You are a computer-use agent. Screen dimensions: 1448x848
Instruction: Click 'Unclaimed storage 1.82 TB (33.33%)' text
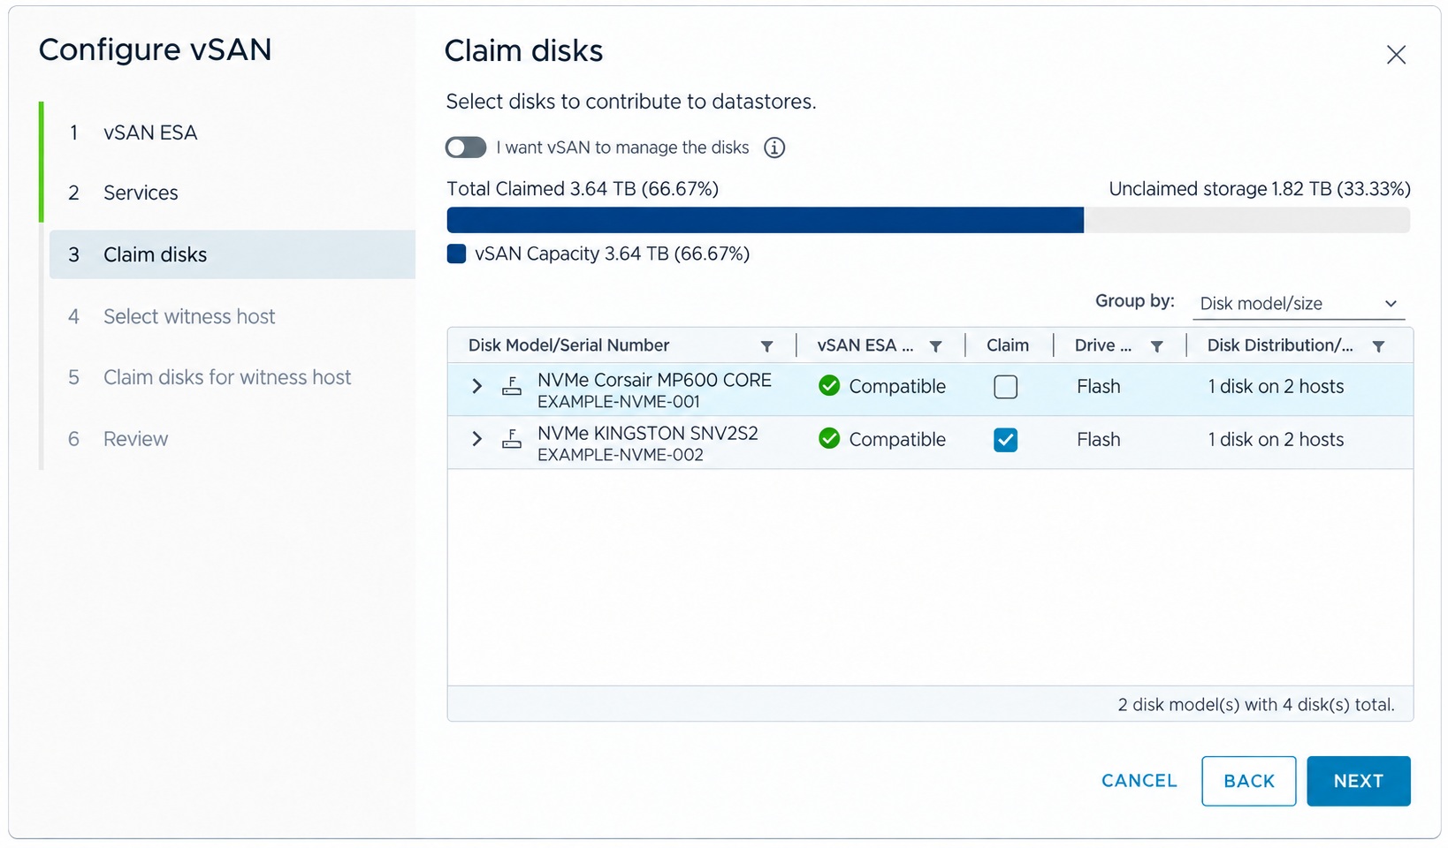[1260, 189]
